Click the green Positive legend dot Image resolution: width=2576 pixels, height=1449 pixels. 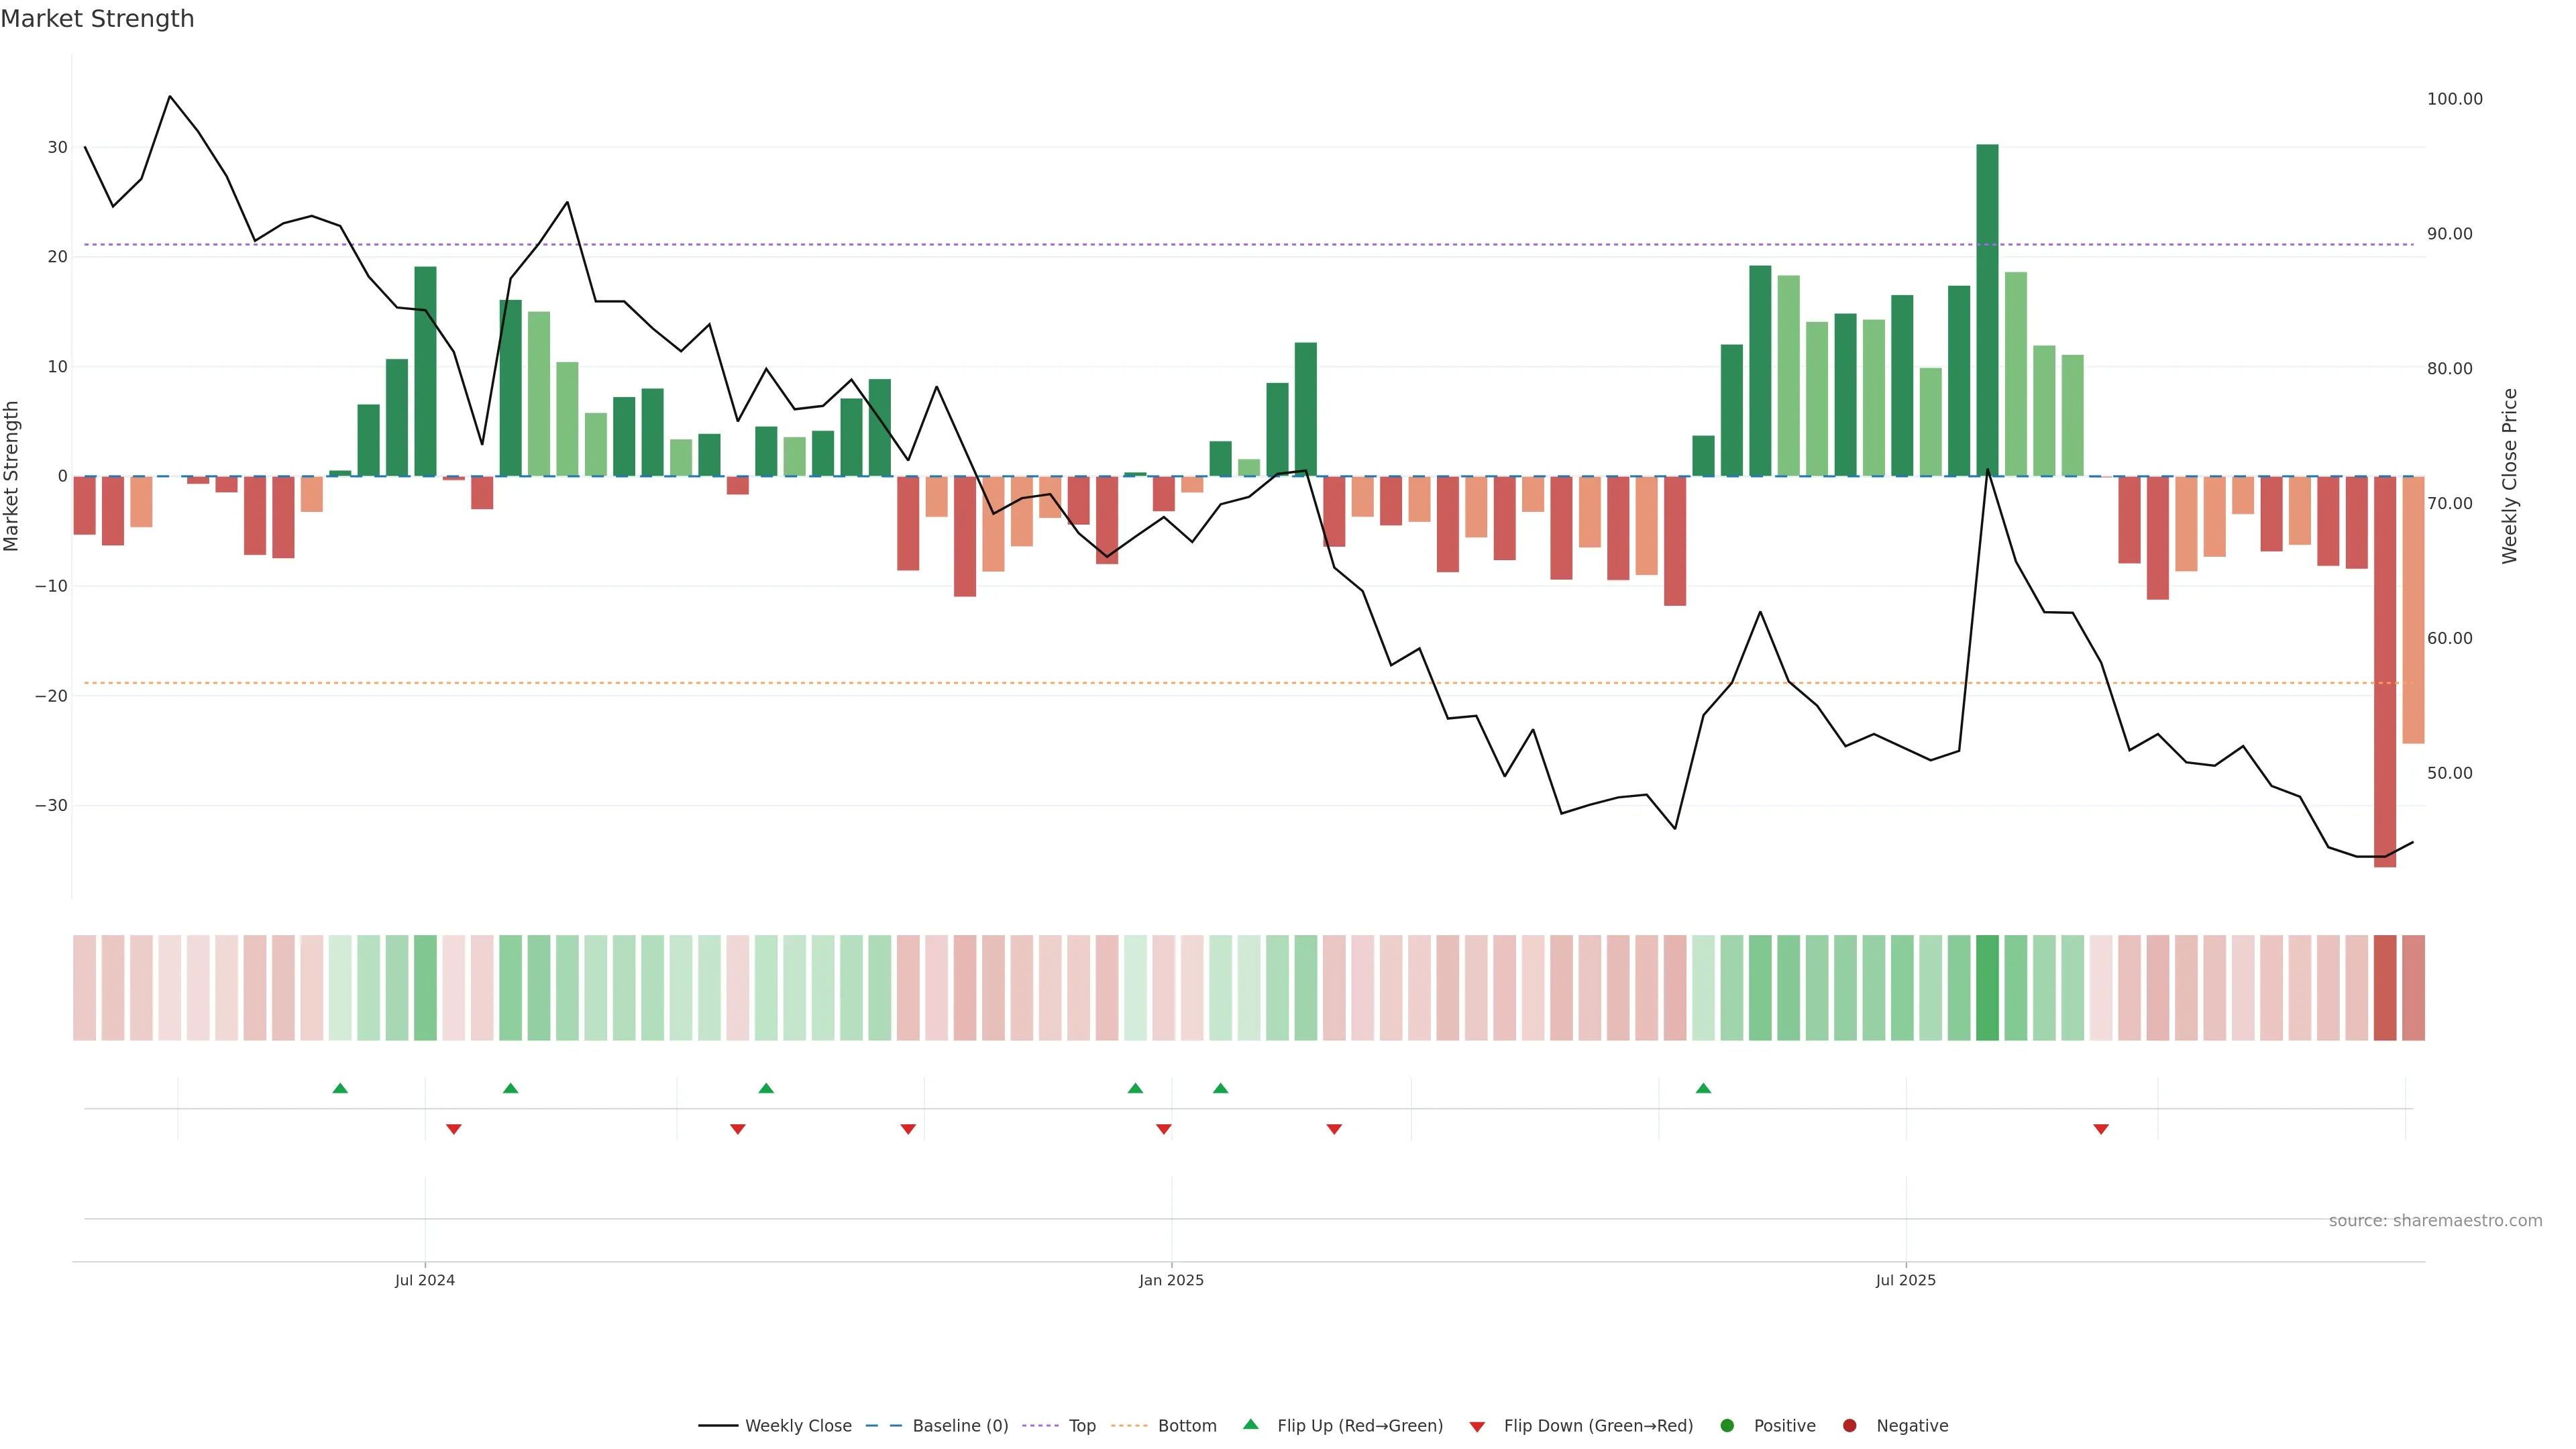1727,1425
